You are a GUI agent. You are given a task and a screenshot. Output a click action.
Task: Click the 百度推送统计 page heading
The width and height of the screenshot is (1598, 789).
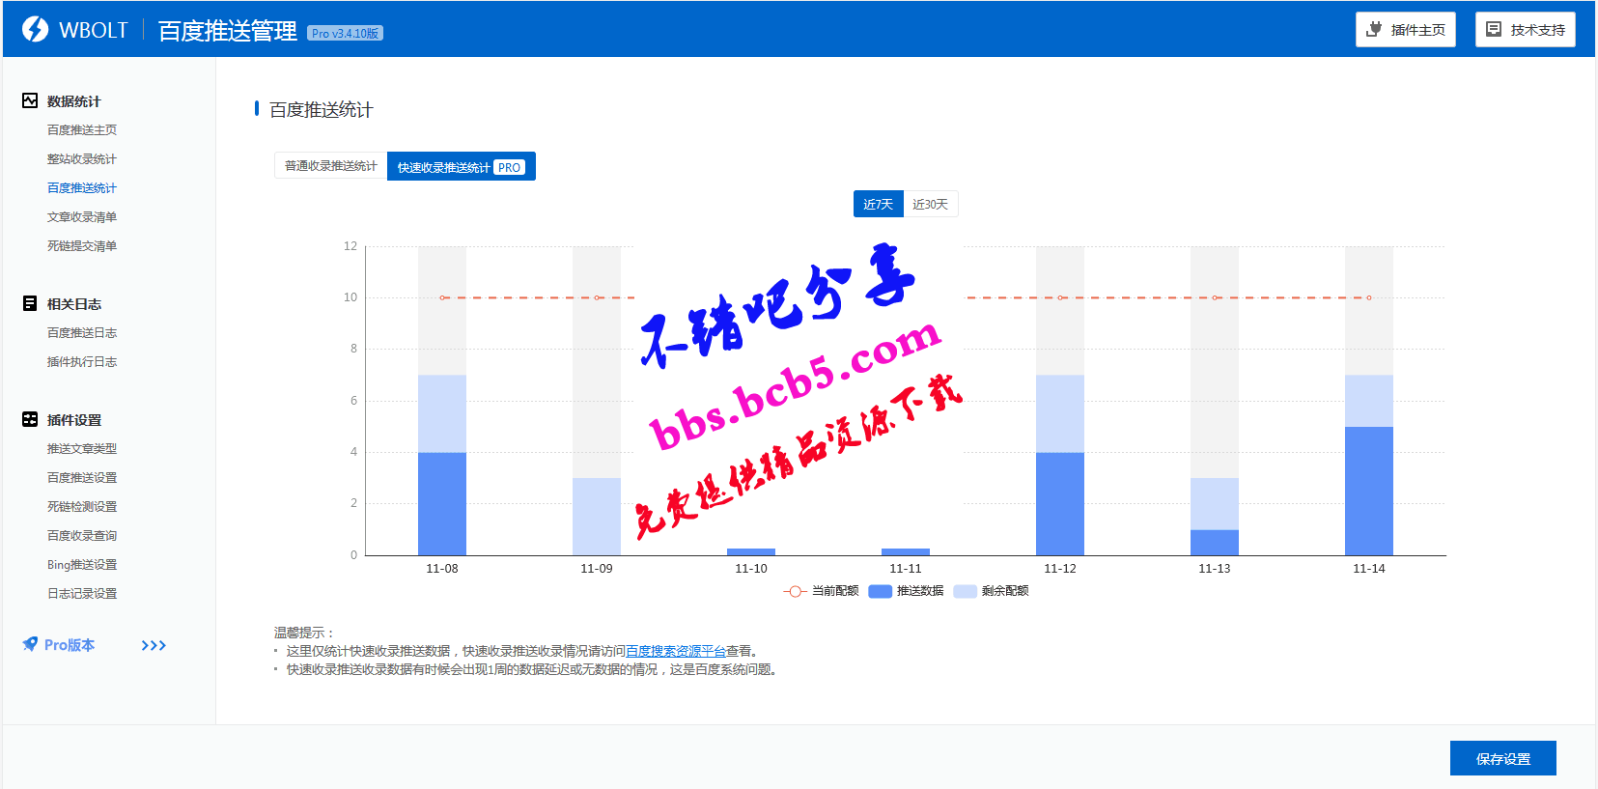click(x=321, y=110)
